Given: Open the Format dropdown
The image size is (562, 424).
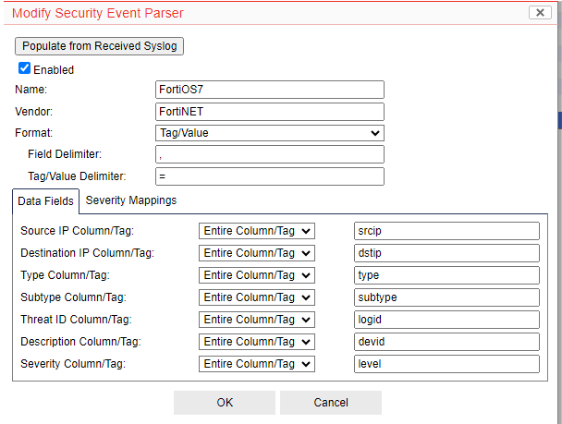Looking at the screenshot, I should [270, 133].
